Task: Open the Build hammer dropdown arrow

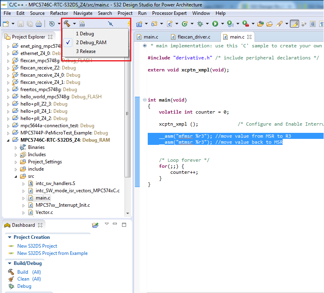Action: [x=74, y=24]
